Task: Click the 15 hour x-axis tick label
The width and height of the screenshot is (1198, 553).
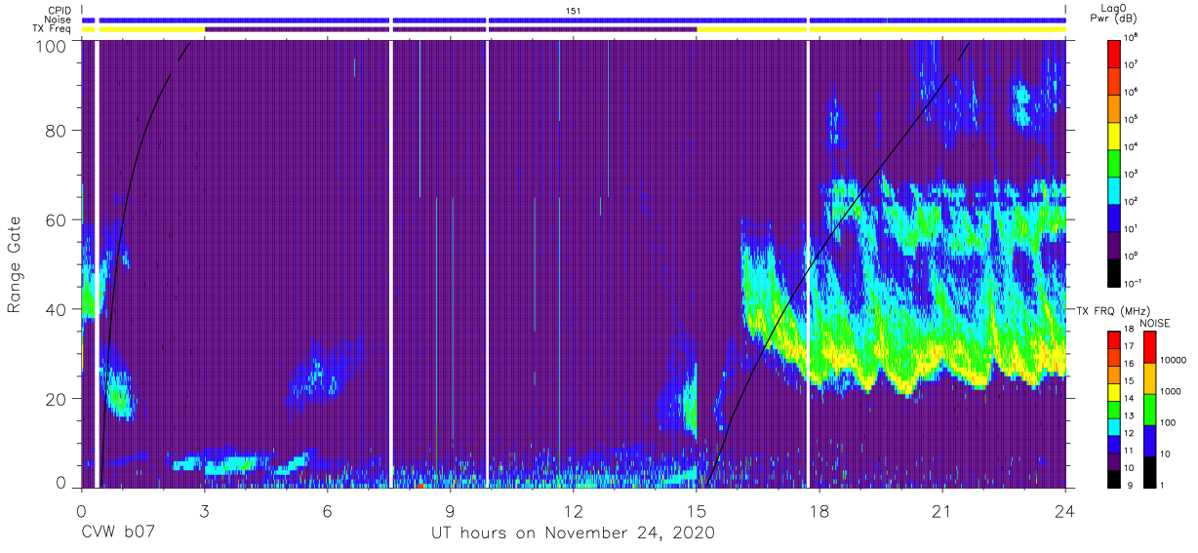Action: pyautogui.click(x=696, y=509)
